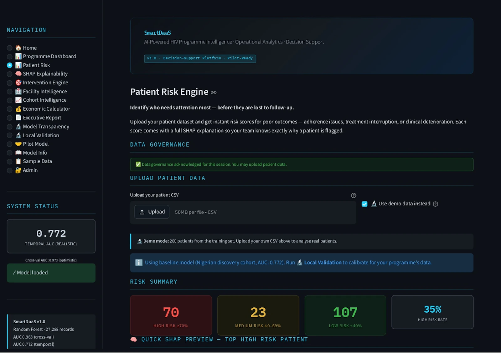
Task: Choose Economic Calculator radio option
Action: (10, 109)
